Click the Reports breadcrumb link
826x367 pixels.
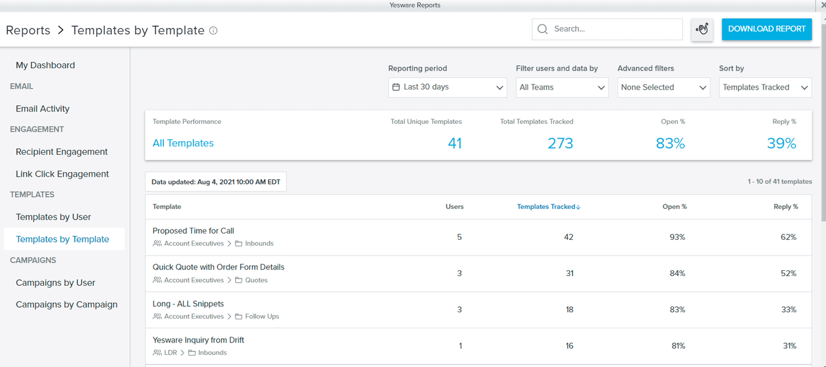point(28,30)
